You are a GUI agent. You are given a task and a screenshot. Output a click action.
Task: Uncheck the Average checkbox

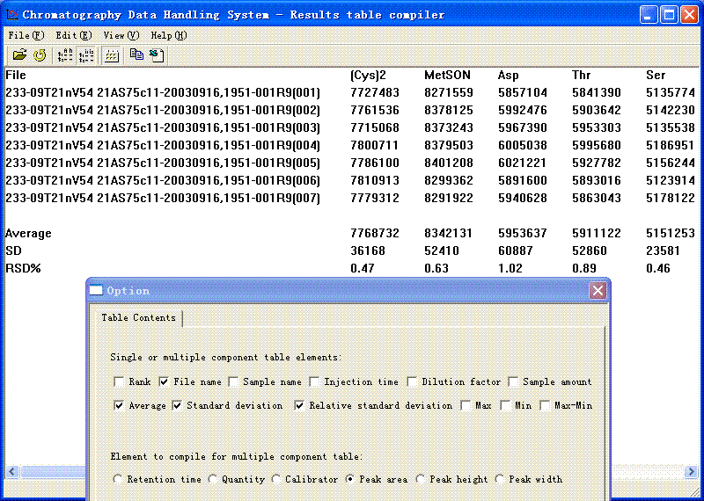click(x=119, y=405)
